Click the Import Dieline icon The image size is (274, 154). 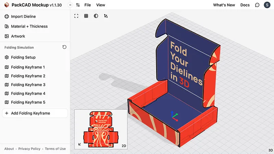click(7, 16)
